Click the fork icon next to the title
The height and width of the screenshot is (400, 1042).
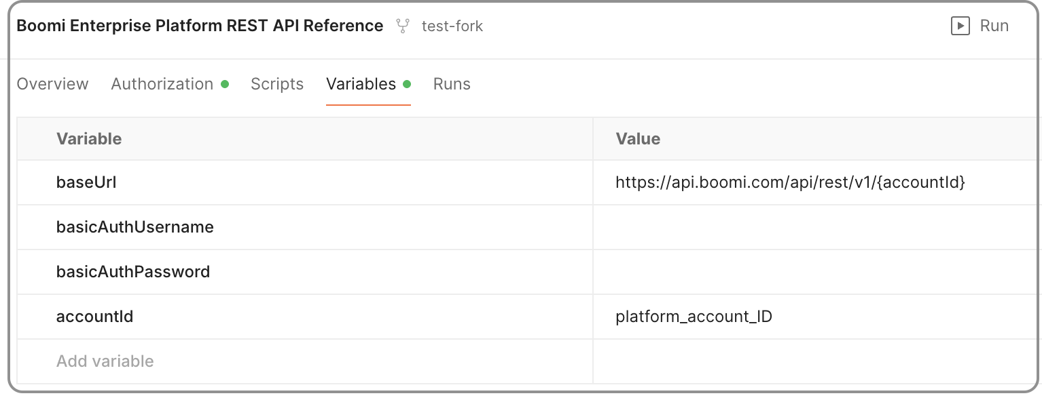coord(403,25)
